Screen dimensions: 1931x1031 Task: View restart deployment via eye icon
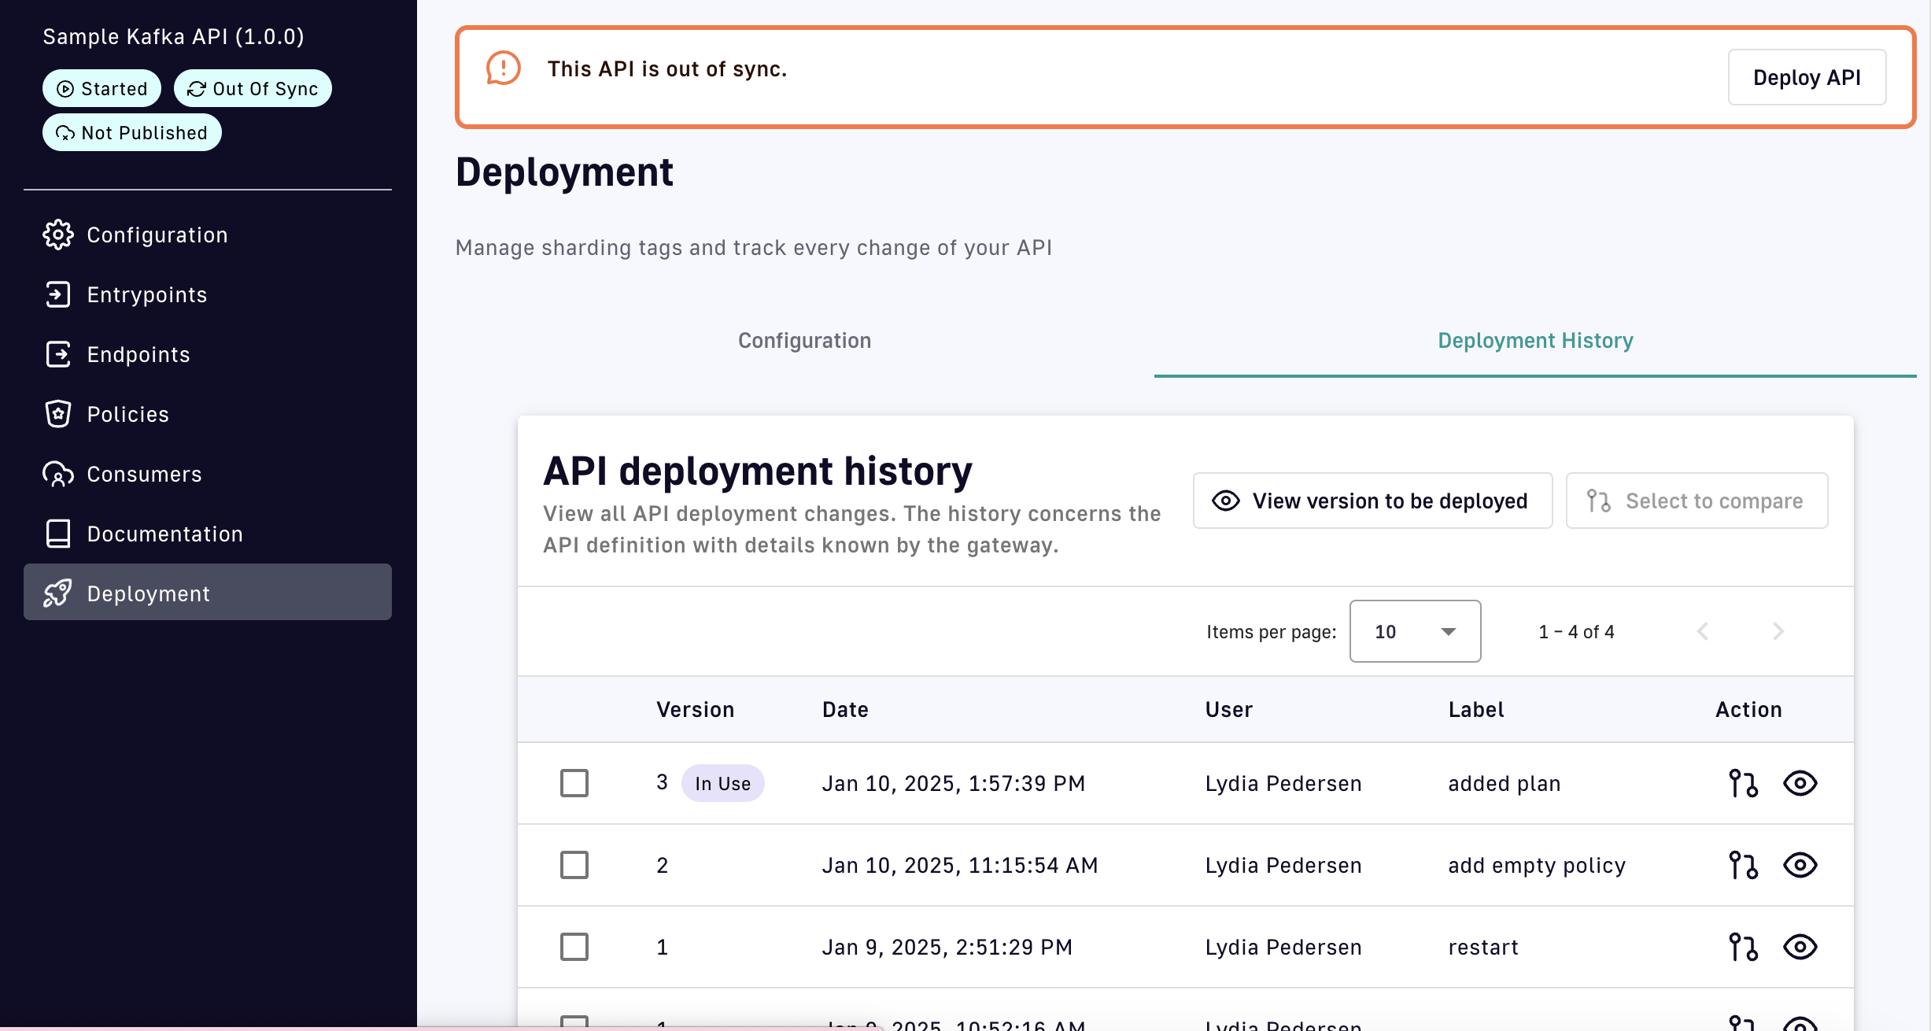click(1800, 947)
